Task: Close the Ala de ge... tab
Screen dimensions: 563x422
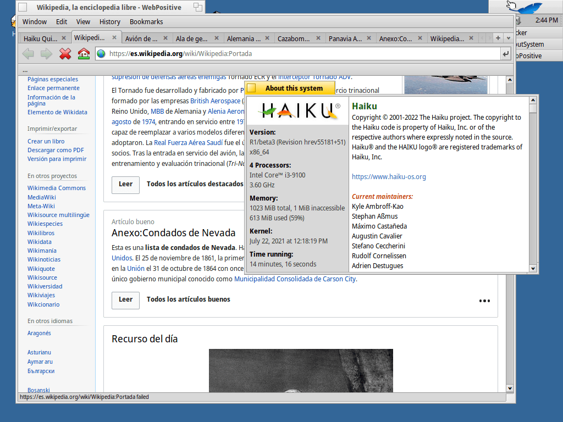Action: 217,38
